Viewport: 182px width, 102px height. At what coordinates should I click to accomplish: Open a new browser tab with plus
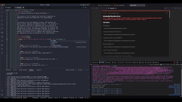point(147,5)
